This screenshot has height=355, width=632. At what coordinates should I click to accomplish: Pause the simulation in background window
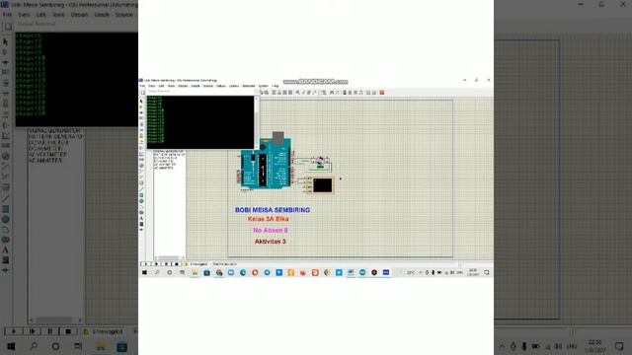click(50, 331)
